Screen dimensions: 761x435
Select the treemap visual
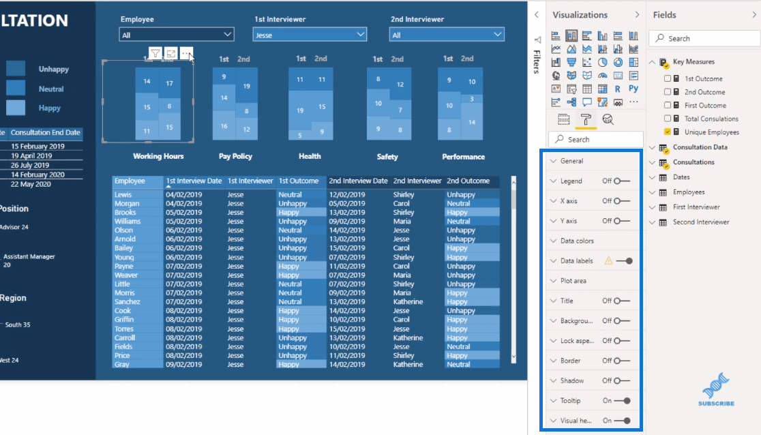point(633,62)
